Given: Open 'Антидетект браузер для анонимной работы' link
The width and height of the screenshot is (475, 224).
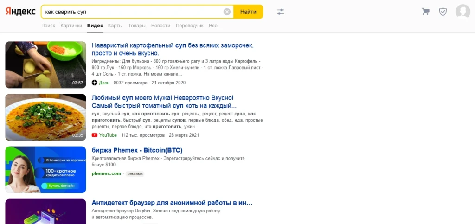Looking at the screenshot, I should pos(172,203).
